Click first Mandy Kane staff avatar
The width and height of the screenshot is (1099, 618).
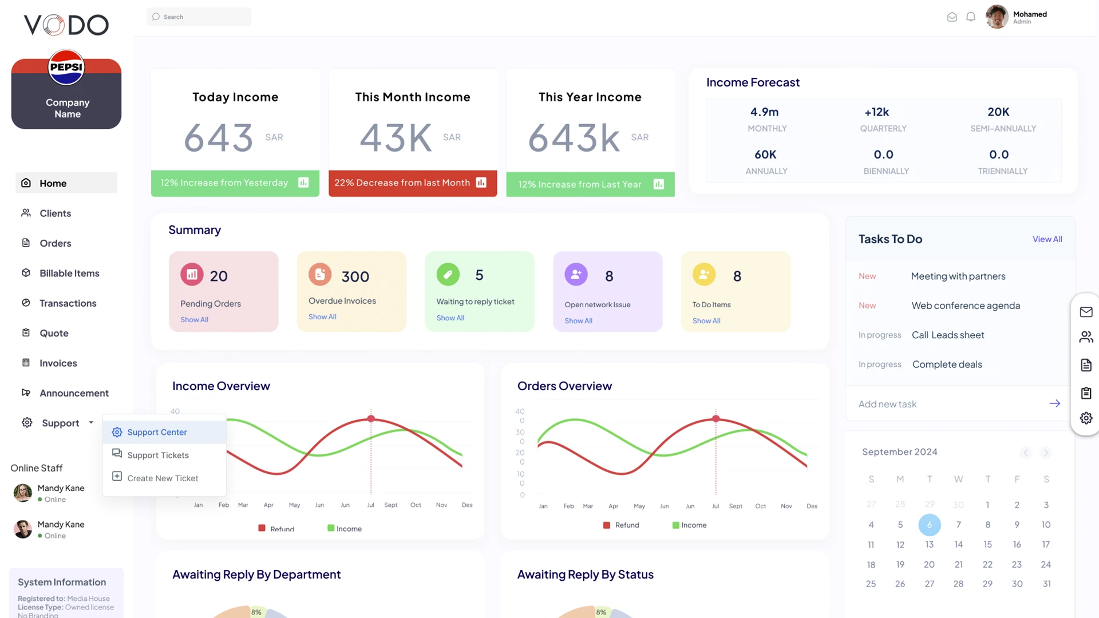click(23, 493)
